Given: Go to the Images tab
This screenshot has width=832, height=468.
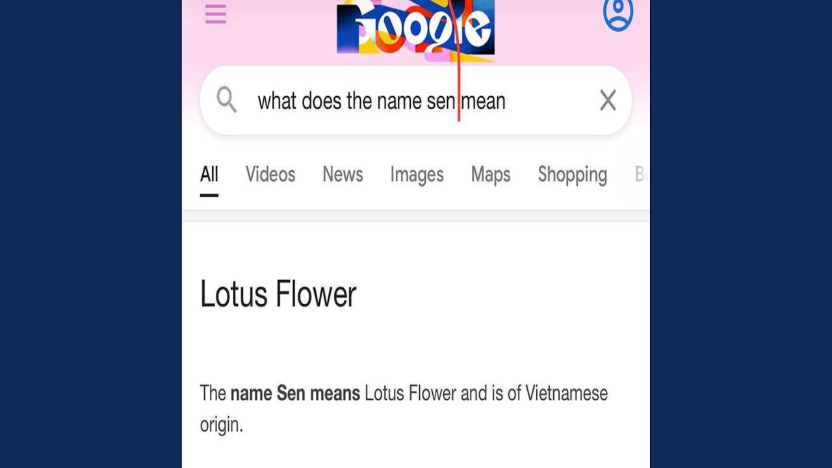Looking at the screenshot, I should tap(417, 174).
